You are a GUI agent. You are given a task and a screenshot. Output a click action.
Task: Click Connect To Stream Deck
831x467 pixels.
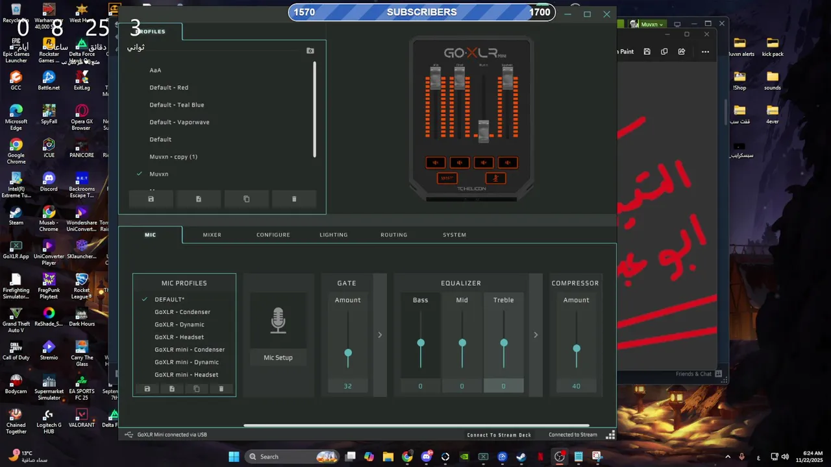click(x=499, y=435)
